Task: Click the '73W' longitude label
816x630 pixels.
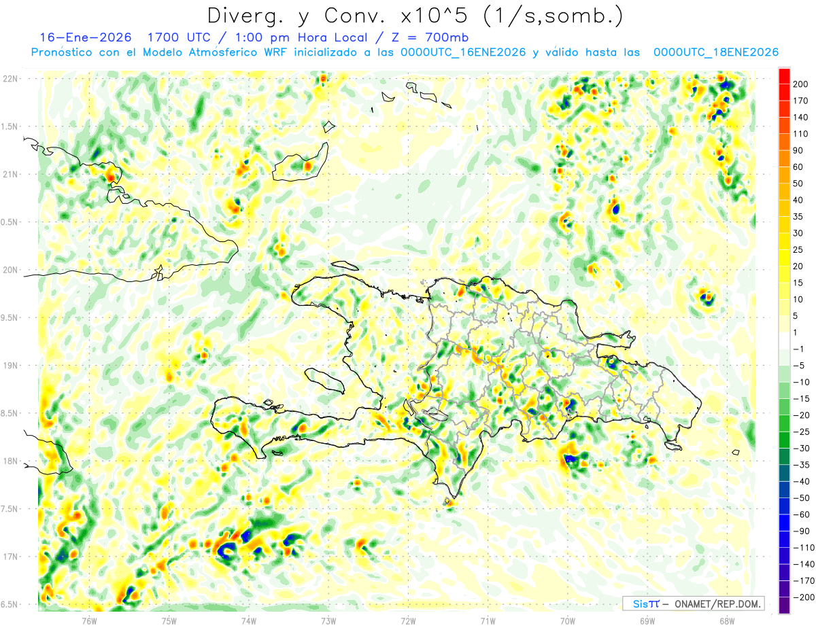Action: coord(328,620)
